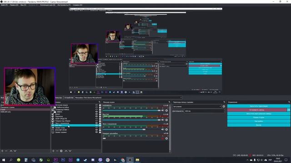Open the Файл menu

(4, 5)
